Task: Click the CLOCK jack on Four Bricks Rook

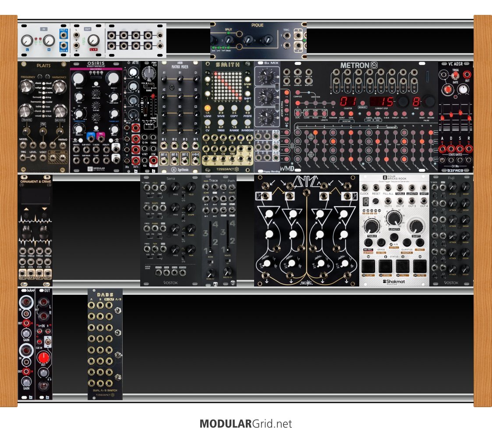Action: point(365,188)
